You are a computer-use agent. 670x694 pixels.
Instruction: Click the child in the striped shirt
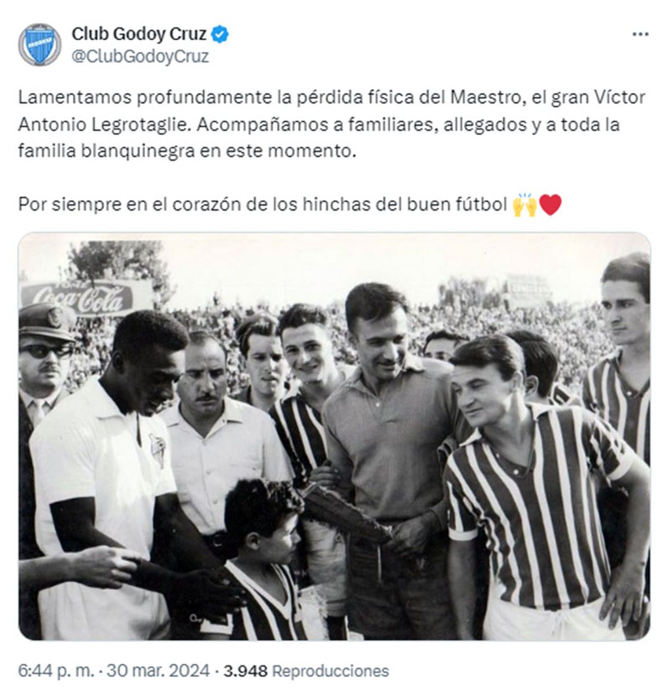(262, 559)
